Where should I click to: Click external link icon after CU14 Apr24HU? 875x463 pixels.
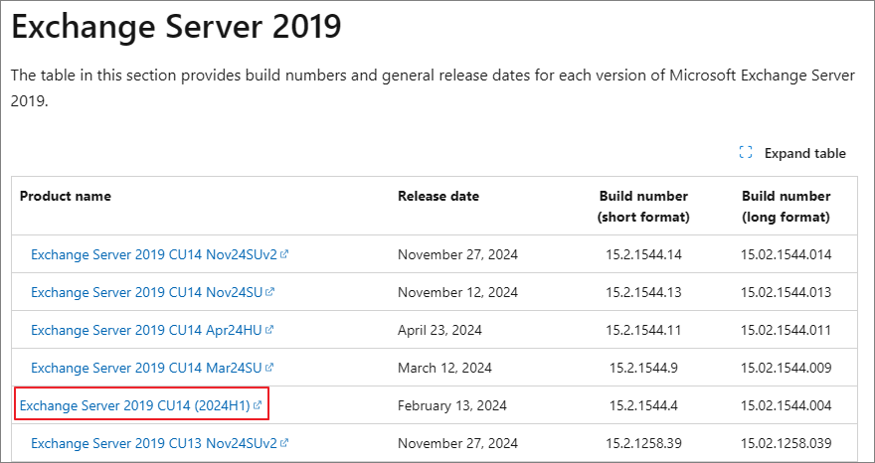point(269,330)
